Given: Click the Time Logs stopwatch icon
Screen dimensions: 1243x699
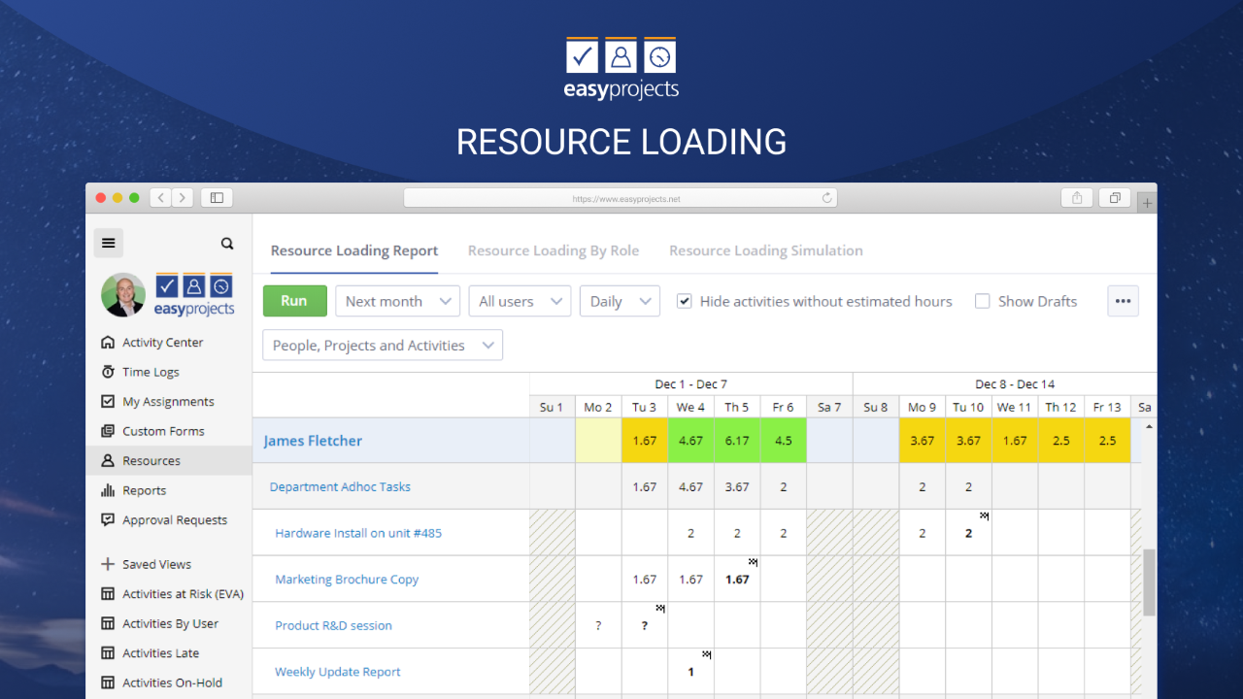Looking at the screenshot, I should coord(108,372).
